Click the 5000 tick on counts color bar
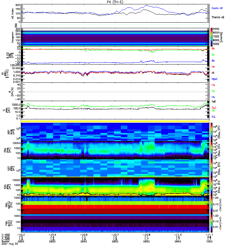Image resolution: width=233 pixels, height=248 pixels. [x=216, y=44]
